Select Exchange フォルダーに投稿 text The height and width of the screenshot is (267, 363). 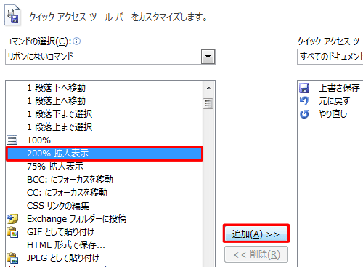click(x=76, y=219)
